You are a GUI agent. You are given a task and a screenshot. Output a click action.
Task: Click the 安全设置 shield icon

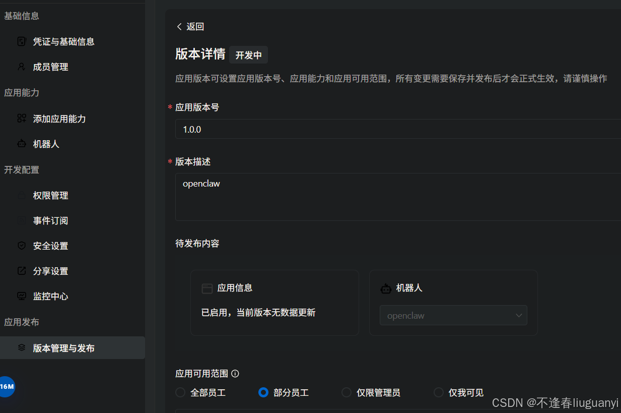tap(21, 246)
